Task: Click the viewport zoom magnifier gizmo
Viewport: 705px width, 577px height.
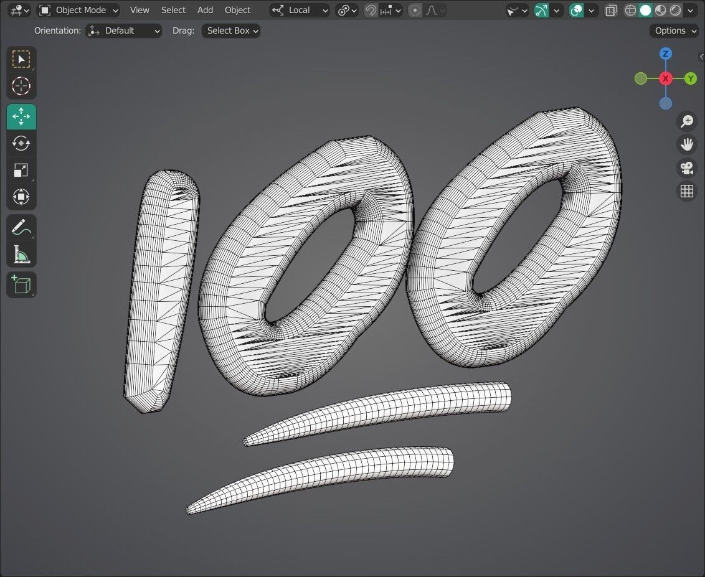Action: click(686, 121)
